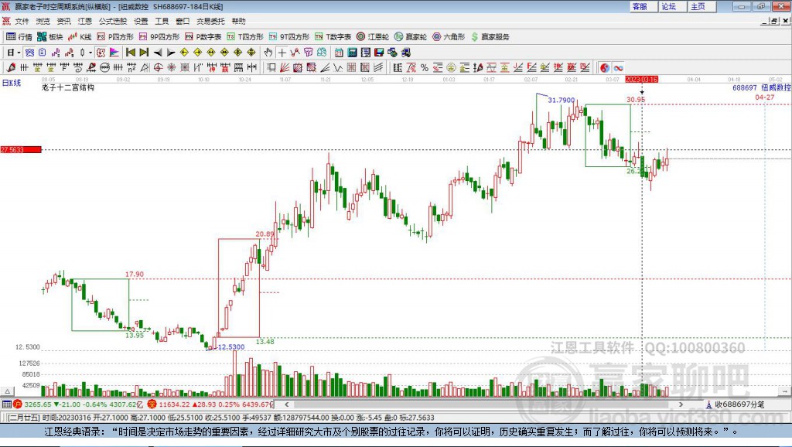Open the 浏览 menu
Image resolution: width=792 pixels, height=447 pixels.
point(43,21)
